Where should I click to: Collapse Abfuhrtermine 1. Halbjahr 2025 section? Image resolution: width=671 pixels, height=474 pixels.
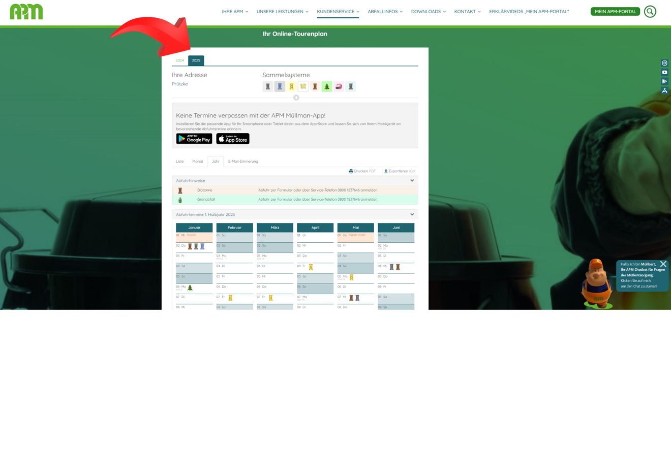click(x=412, y=214)
